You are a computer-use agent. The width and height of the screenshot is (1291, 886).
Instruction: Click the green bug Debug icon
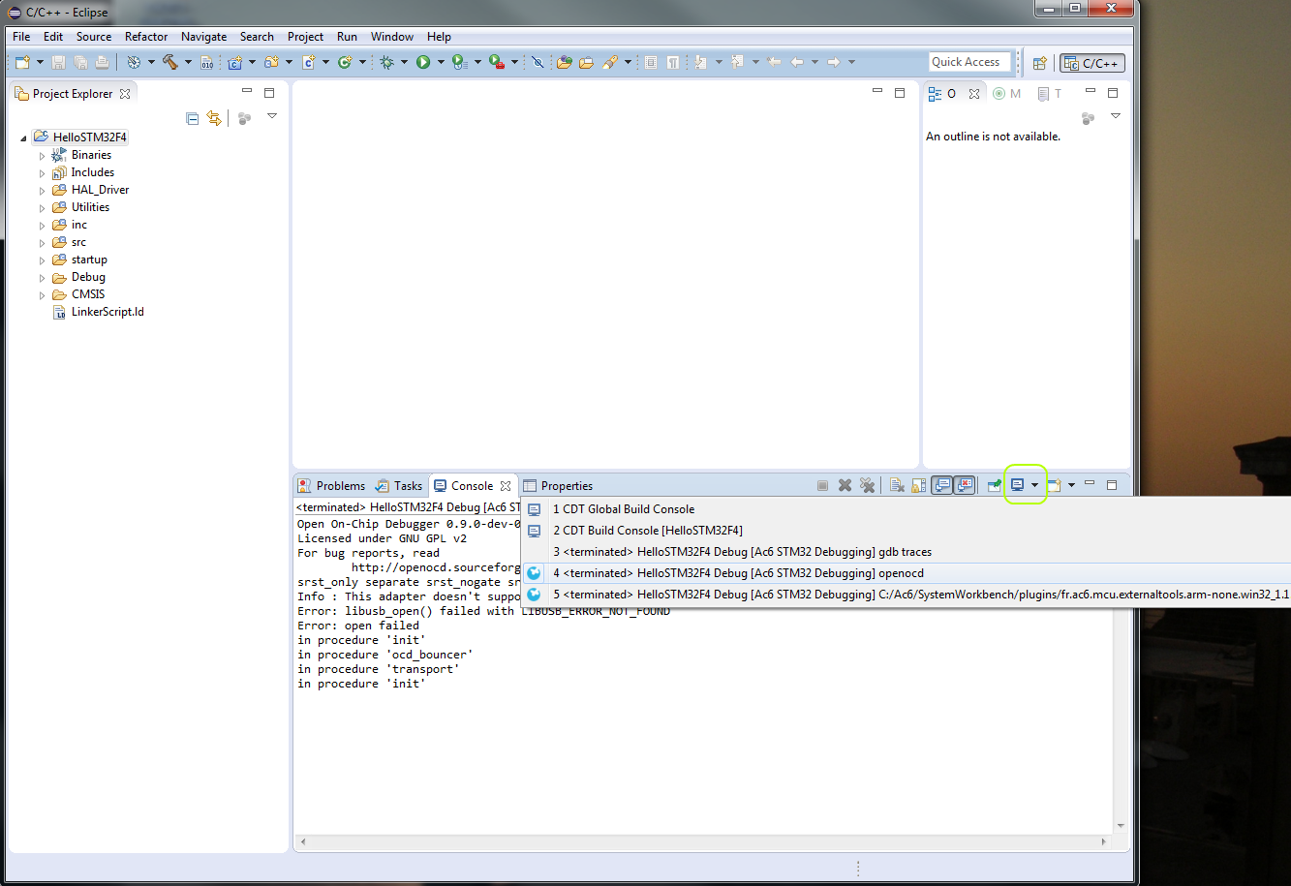[387, 62]
